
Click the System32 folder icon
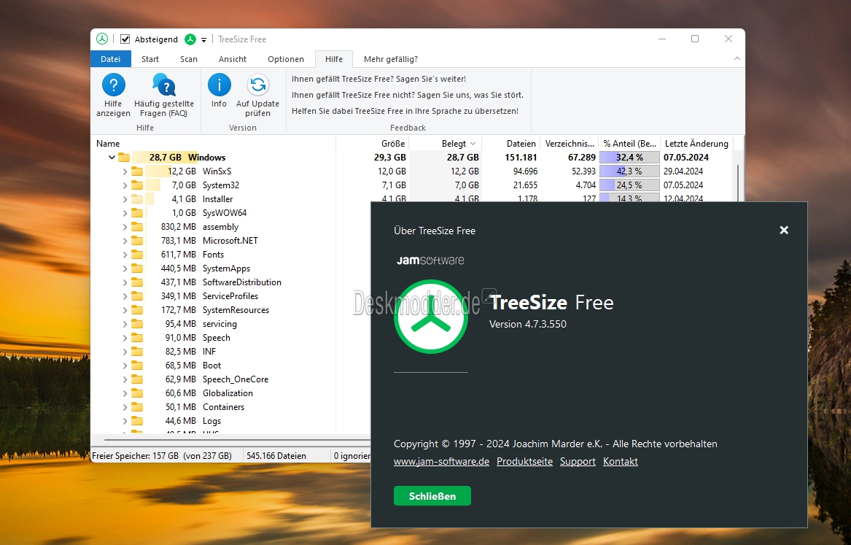(137, 185)
